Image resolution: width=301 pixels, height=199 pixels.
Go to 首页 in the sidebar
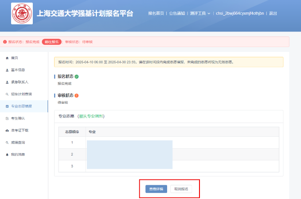pos(14,58)
